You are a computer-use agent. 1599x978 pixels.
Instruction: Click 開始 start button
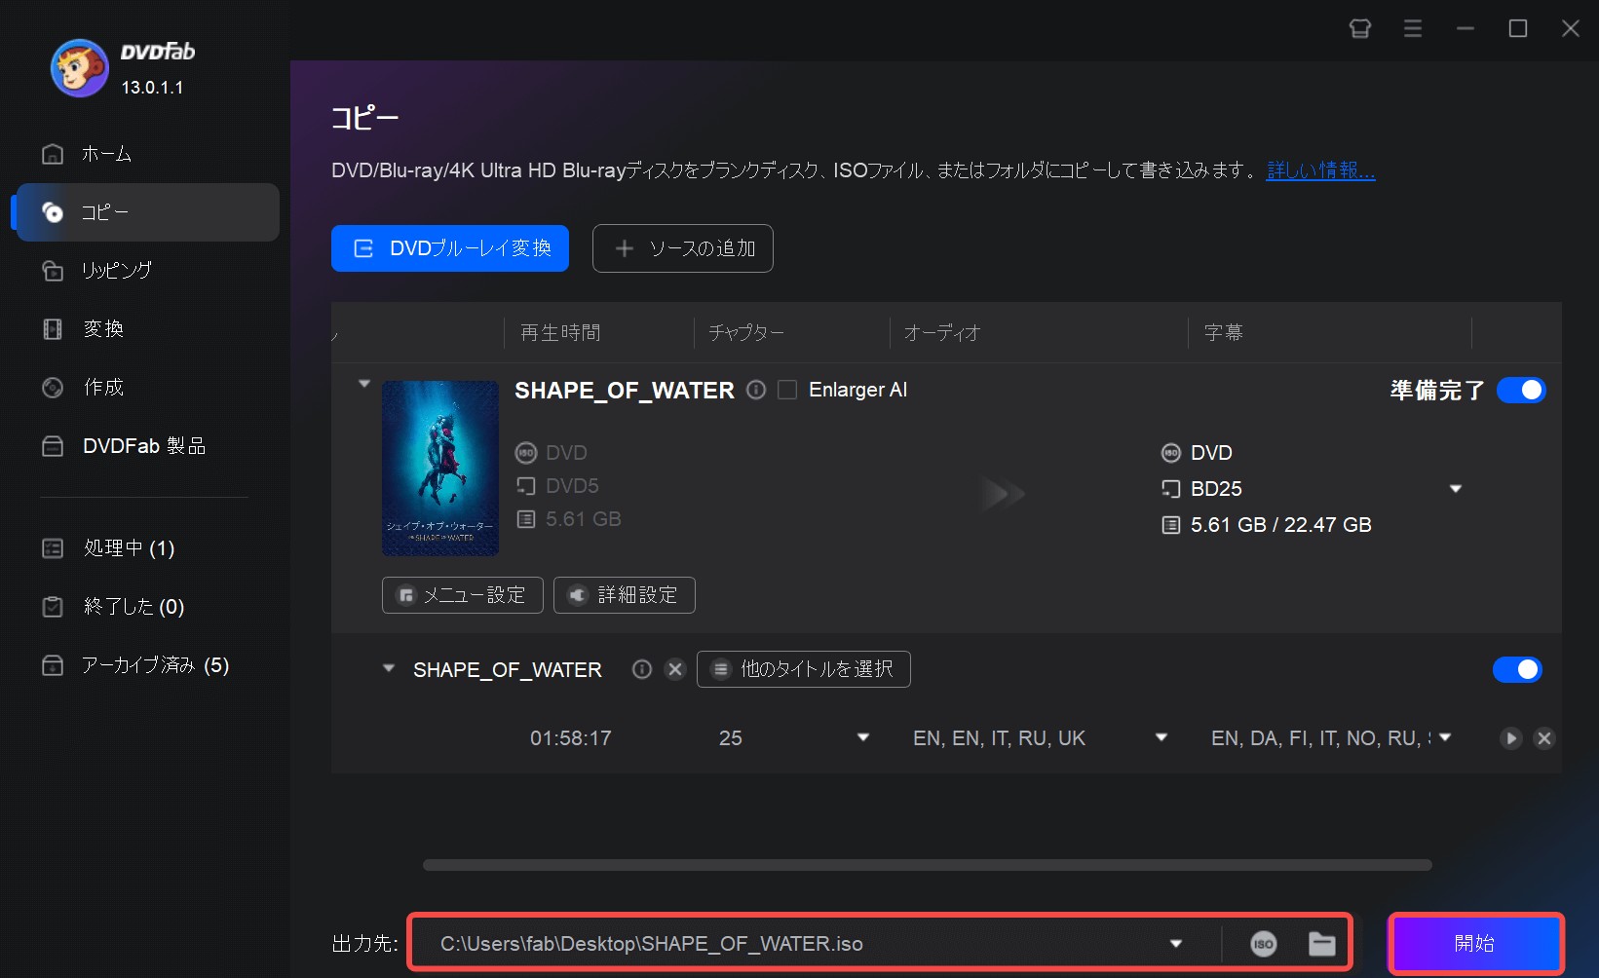pyautogui.click(x=1476, y=943)
